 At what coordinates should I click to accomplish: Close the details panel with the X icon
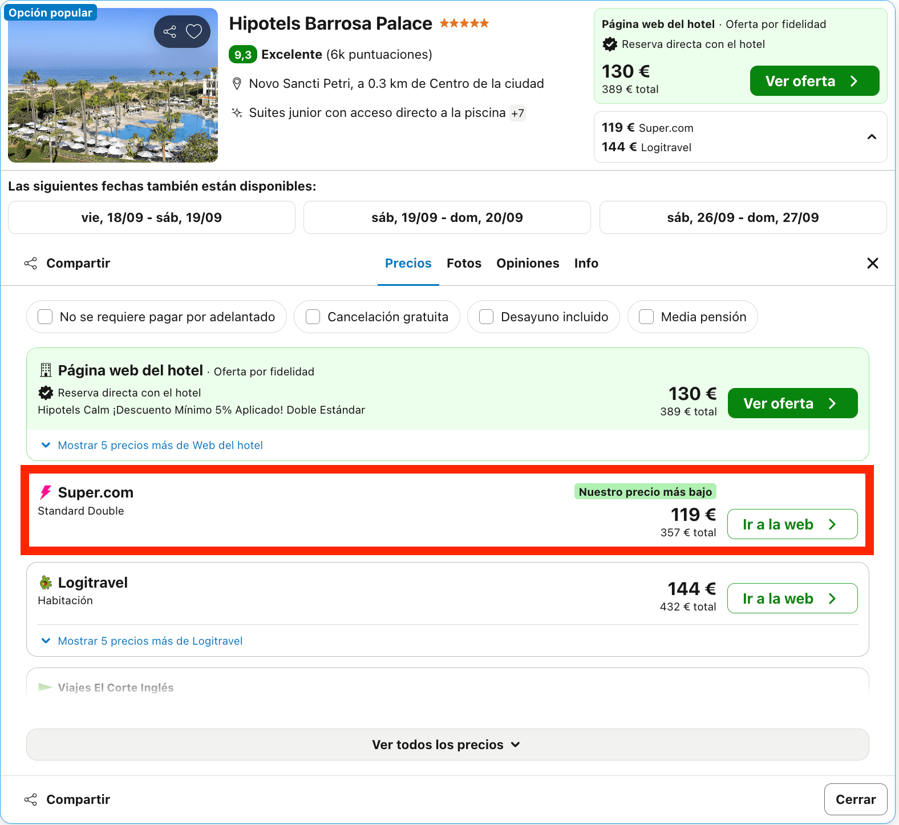pos(872,263)
